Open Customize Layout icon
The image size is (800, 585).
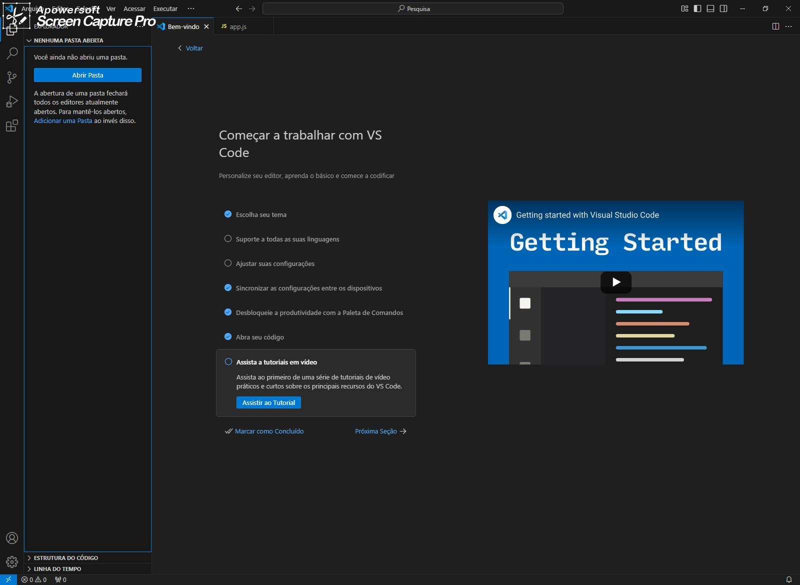click(x=684, y=8)
